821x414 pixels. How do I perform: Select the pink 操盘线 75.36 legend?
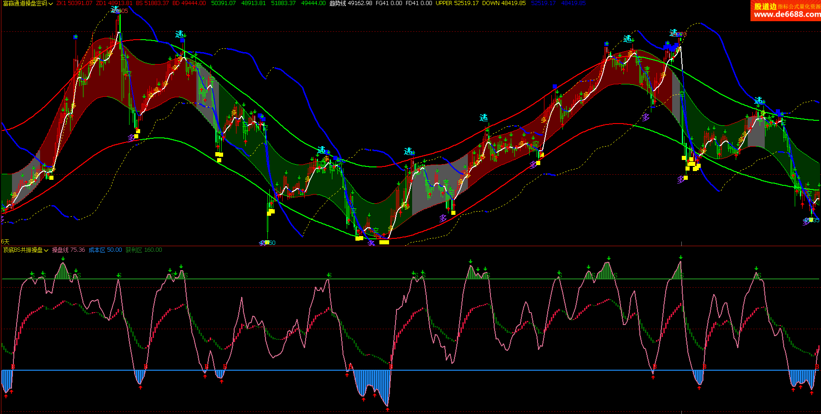68,250
